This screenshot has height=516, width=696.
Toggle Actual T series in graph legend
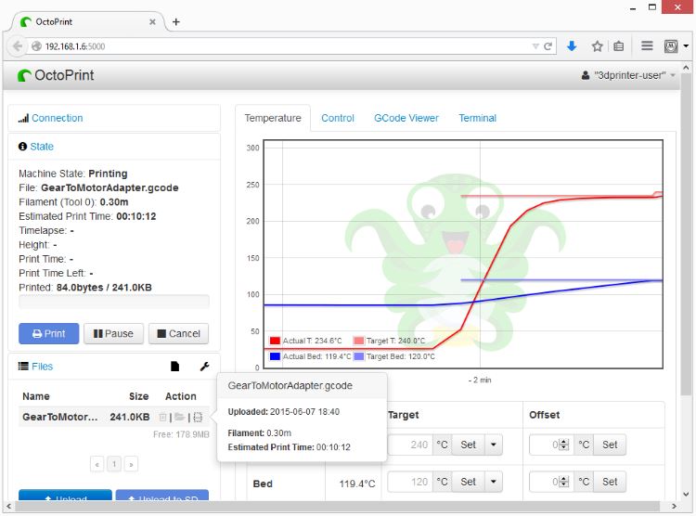[x=302, y=342]
